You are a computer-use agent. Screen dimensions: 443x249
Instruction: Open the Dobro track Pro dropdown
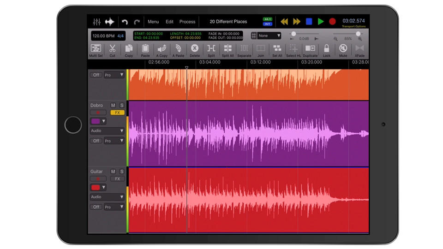click(x=114, y=141)
